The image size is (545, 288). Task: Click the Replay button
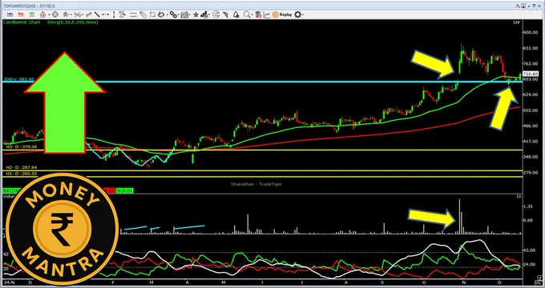282,14
